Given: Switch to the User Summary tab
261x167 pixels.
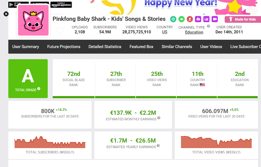Looking at the screenshot, I should [x=26, y=47].
